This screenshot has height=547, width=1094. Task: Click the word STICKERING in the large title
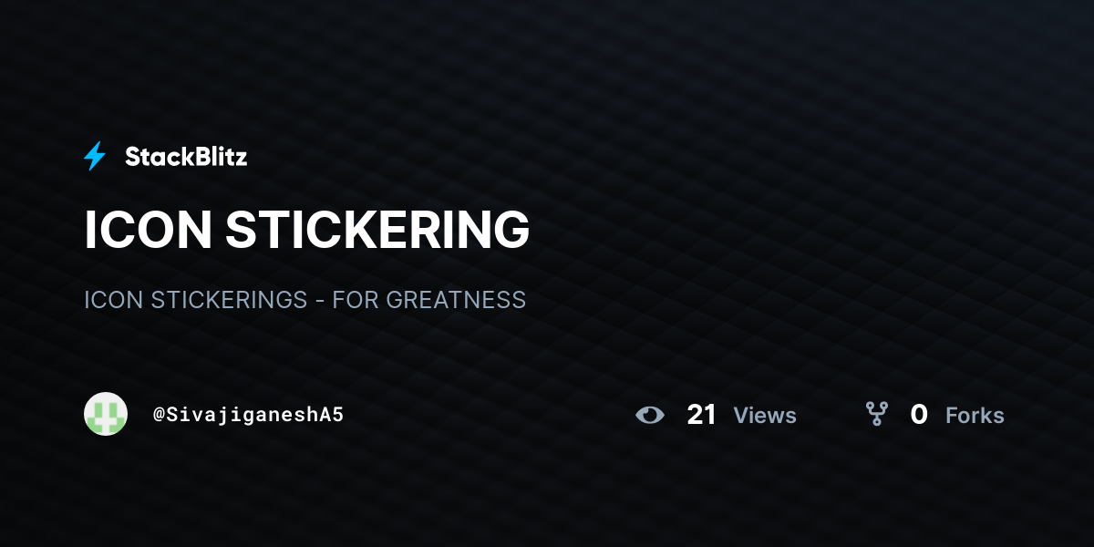pos(378,230)
